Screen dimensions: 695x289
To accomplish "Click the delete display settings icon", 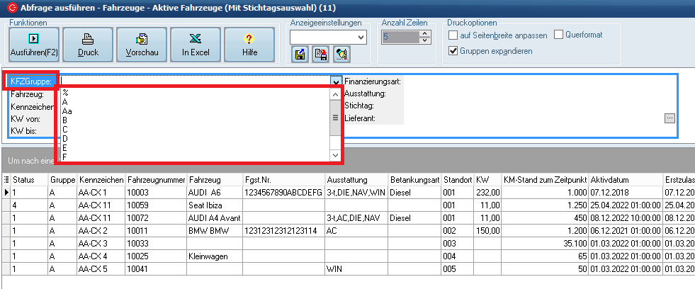I will pyautogui.click(x=321, y=54).
